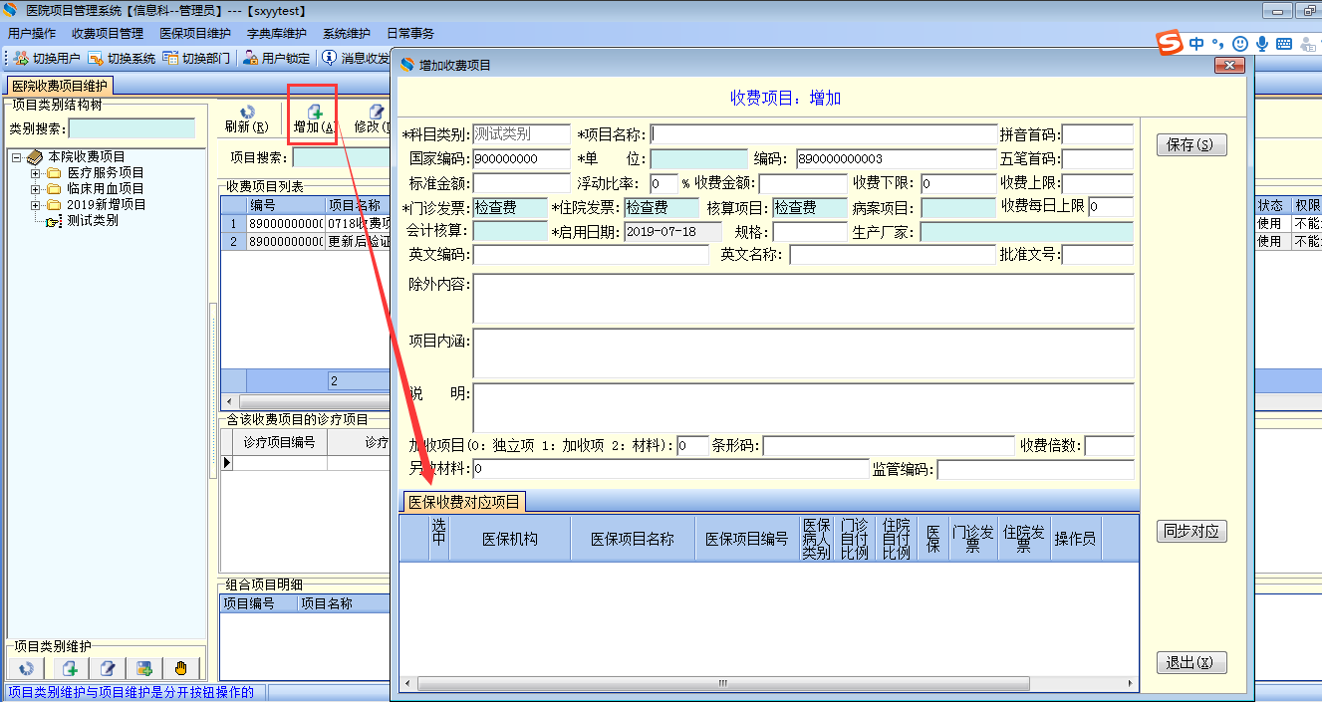Click the 切换部门 toolbar icon

[170, 58]
